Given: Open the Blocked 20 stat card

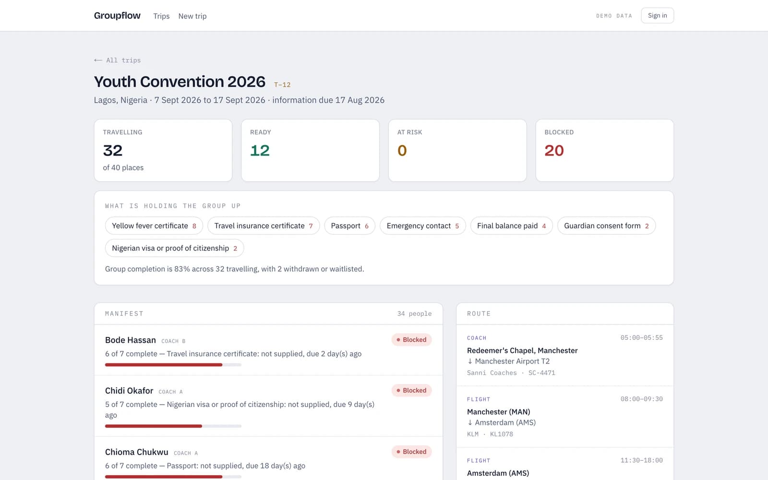Looking at the screenshot, I should click(x=605, y=150).
